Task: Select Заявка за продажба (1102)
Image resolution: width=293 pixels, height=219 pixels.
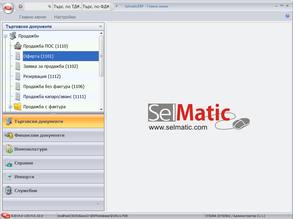Action: point(51,66)
